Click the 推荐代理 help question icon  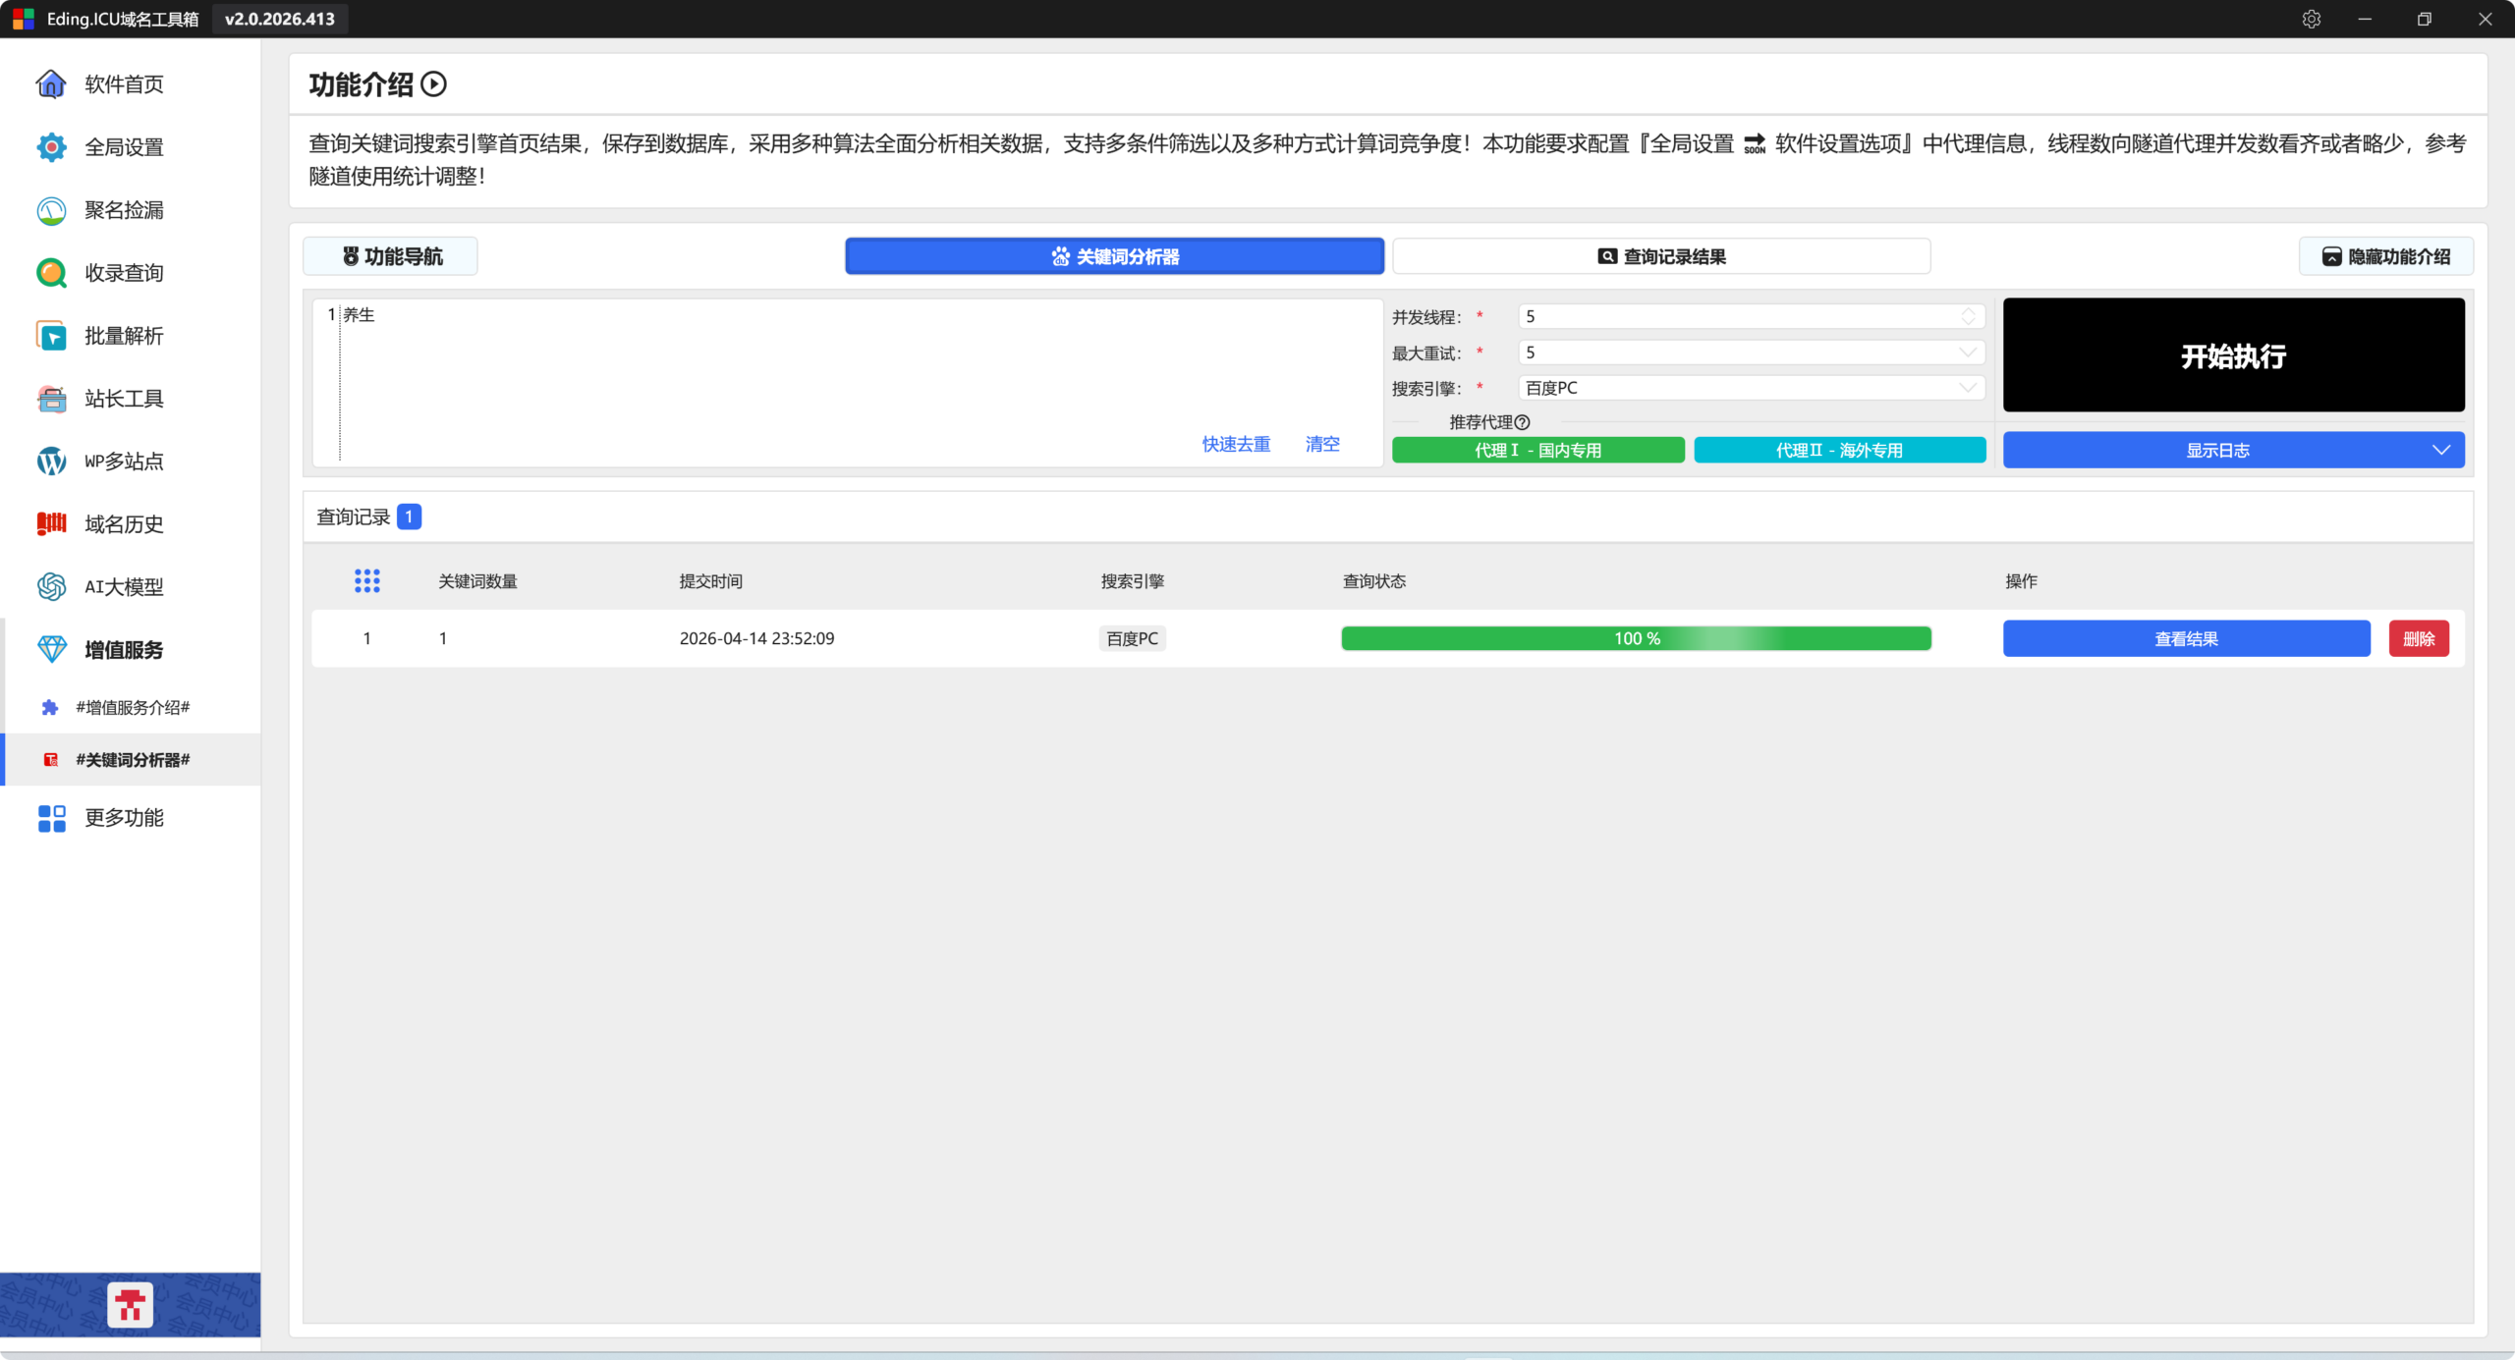(1522, 422)
